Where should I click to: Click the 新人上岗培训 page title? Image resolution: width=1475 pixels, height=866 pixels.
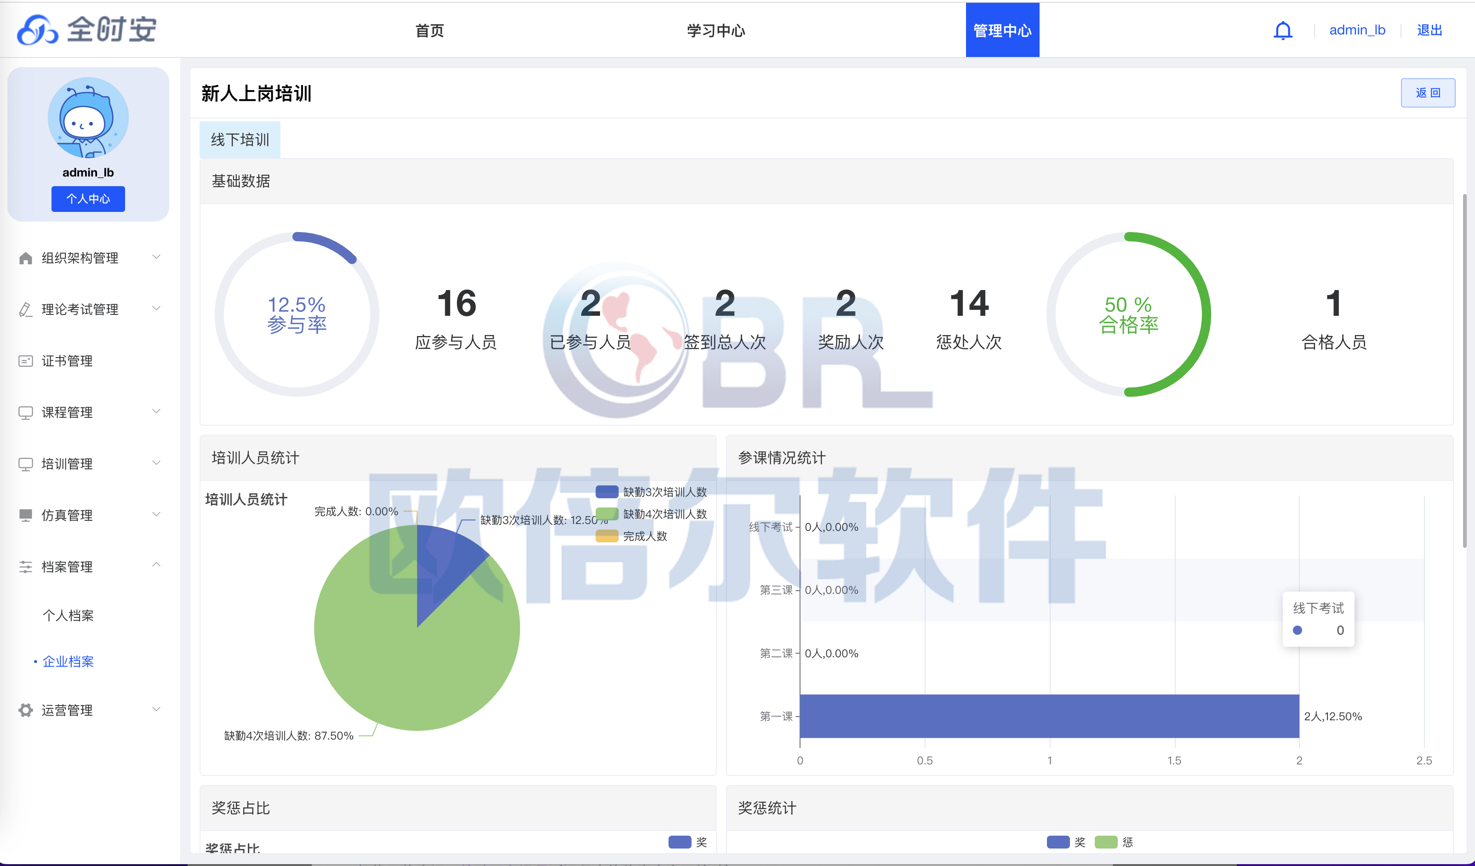coord(257,93)
